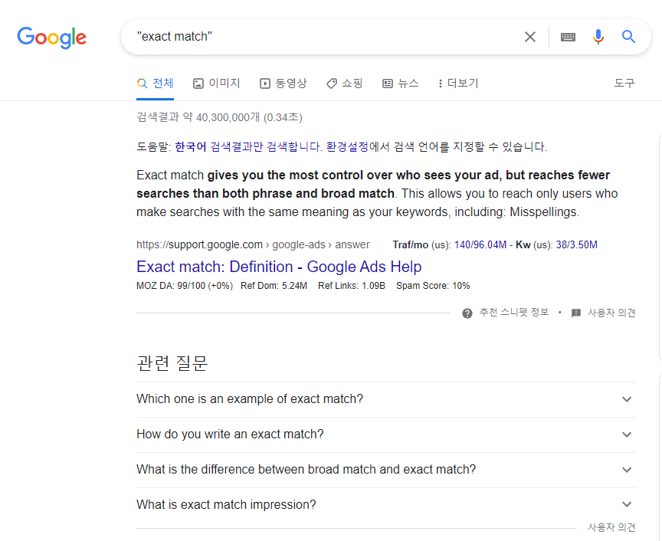Viewport: 662px width, 541px height.
Task: Click the support.google.com URL breadcrumb
Action: coord(253,245)
